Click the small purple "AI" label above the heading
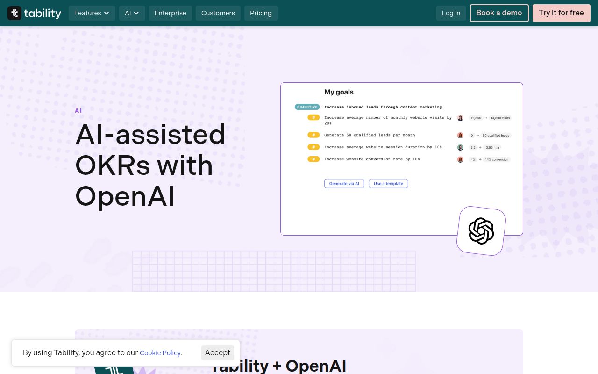The image size is (598, 374). 78,111
